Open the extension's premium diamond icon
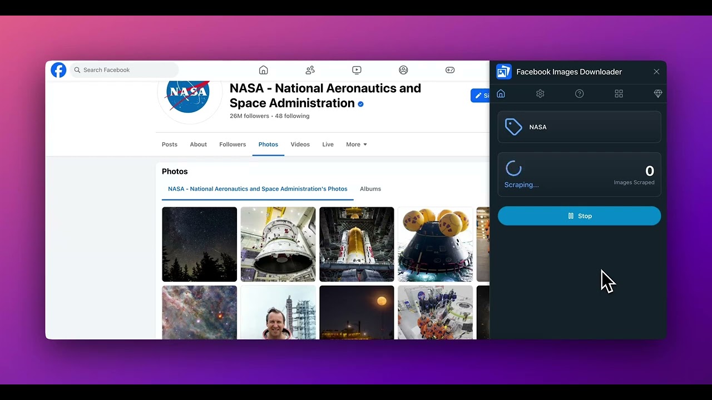 pos(658,94)
